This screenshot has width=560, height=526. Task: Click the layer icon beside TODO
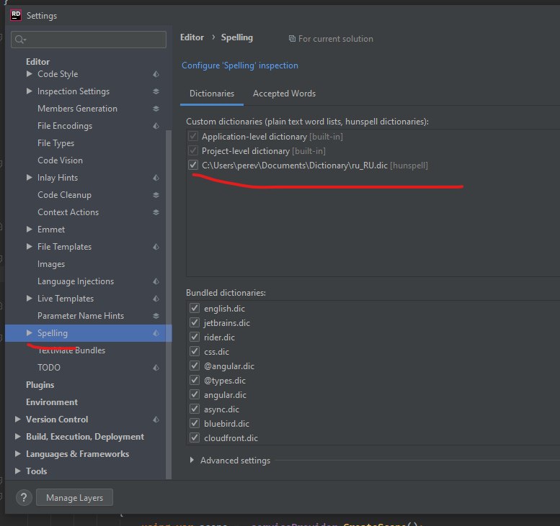point(156,368)
